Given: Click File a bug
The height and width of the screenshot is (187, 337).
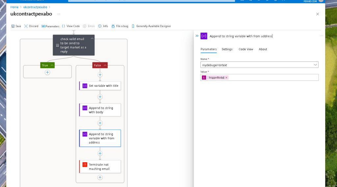Looking at the screenshot, I should 120,26.
